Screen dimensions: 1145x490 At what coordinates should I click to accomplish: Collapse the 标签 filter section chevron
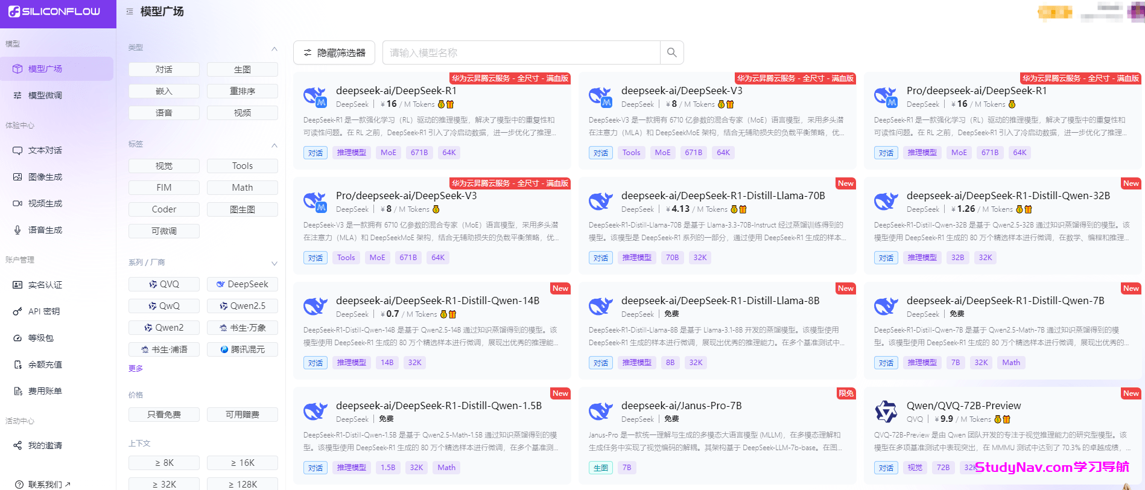tap(274, 145)
